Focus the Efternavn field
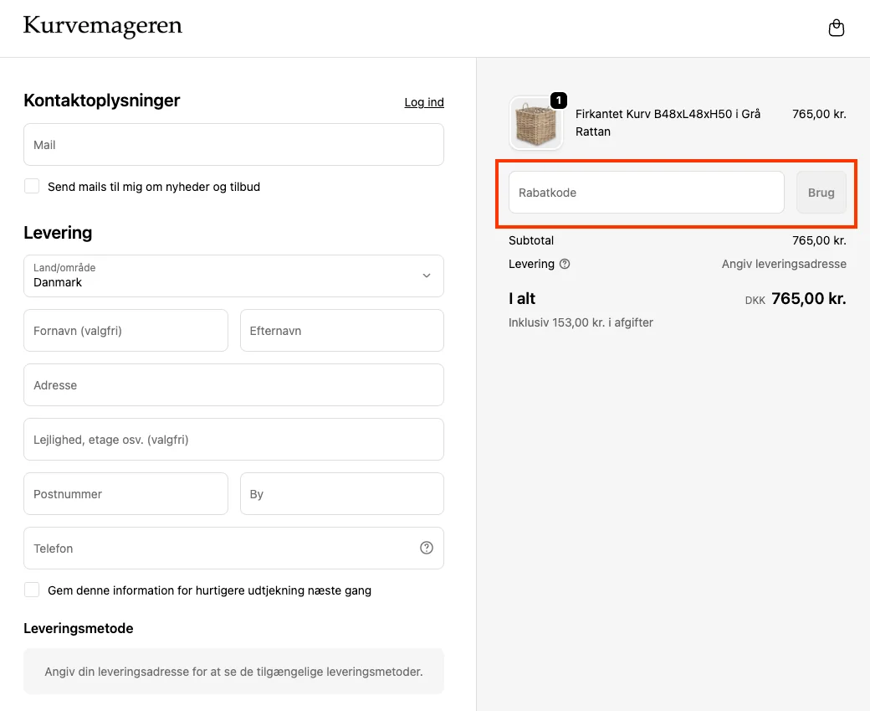Screen dimensions: 870x711 pyautogui.click(x=341, y=330)
